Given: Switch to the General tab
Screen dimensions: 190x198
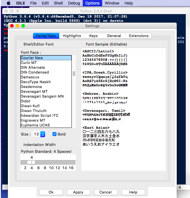Looking at the screenshot, I should [x=114, y=36].
